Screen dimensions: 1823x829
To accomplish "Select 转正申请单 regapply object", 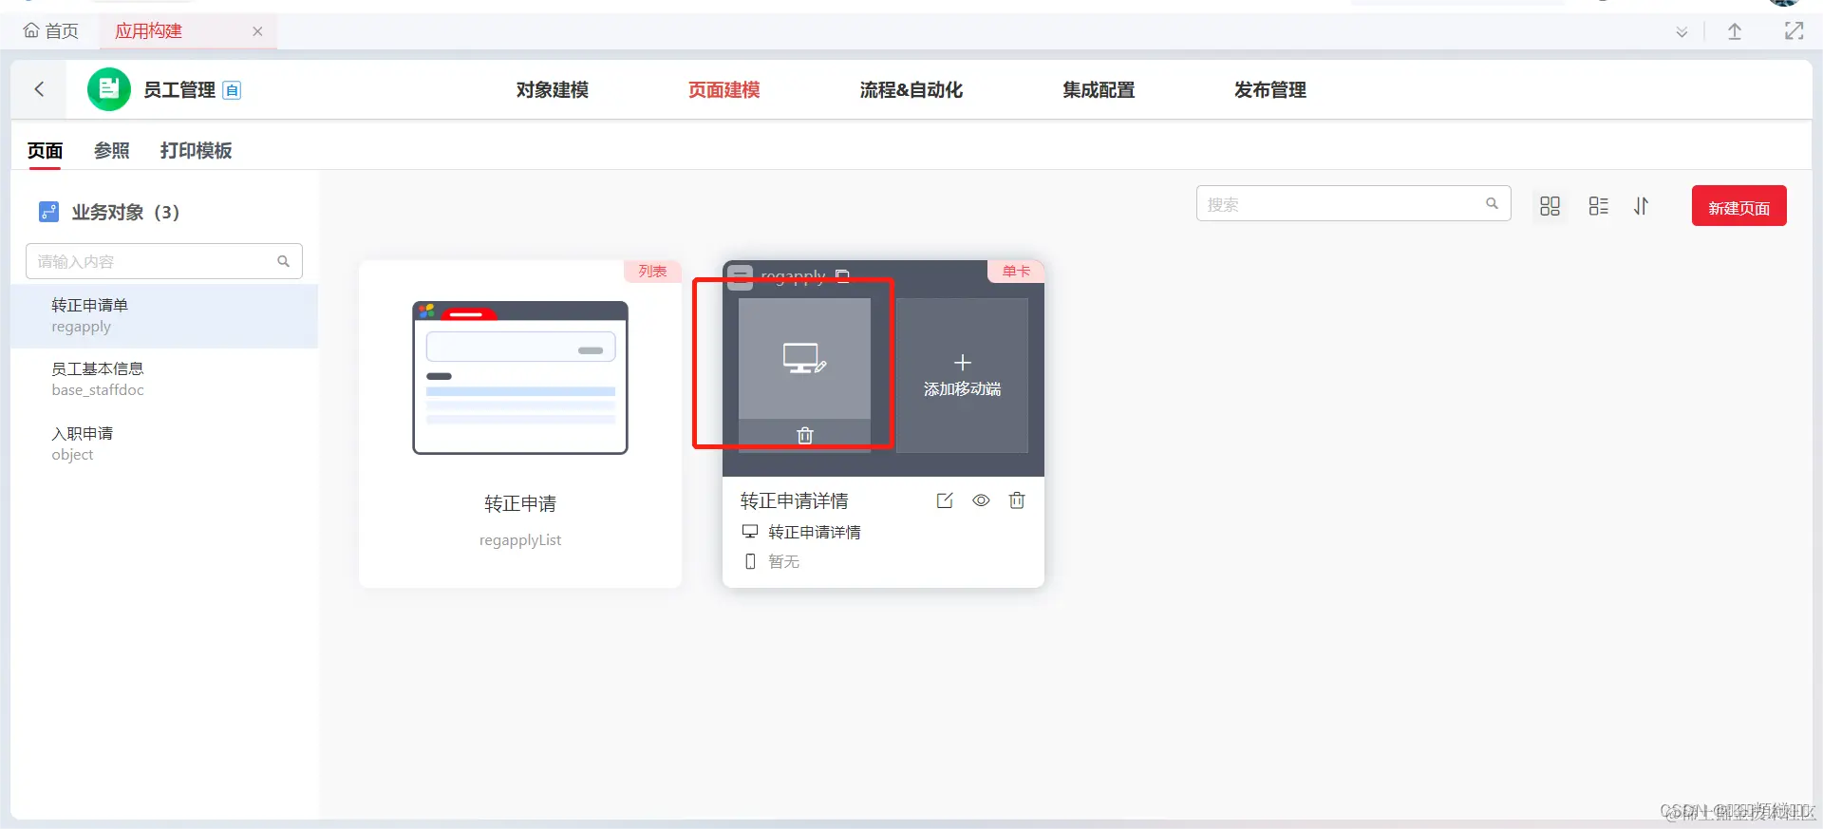I will tap(164, 316).
